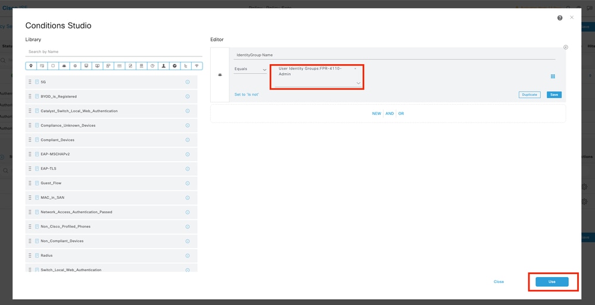Open info for Network_Access_Authentication_Passed
This screenshot has height=305, width=595.
(x=188, y=212)
